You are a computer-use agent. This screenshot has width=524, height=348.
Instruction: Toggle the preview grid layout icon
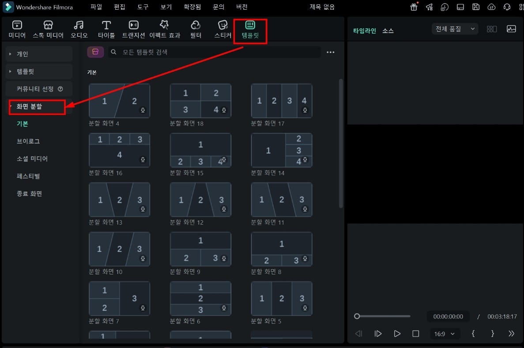(492, 30)
